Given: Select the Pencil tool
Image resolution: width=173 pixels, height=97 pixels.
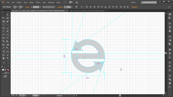Looking at the screenshot, I should (4, 31).
